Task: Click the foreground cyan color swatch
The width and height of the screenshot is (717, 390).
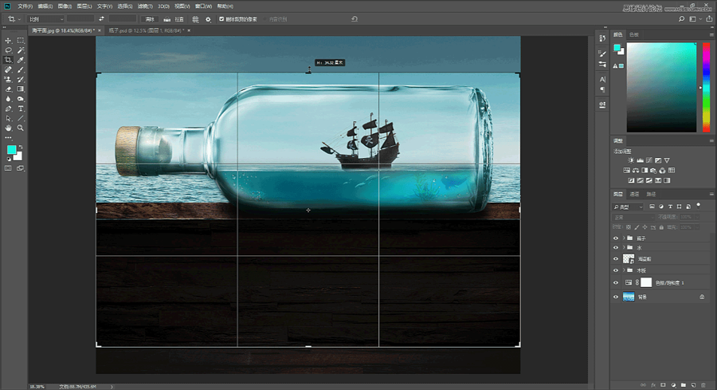Action: point(12,150)
